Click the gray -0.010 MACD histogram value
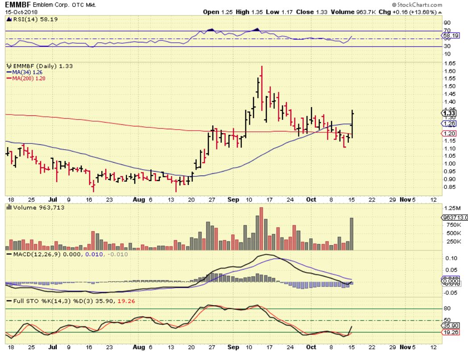468x352 pixels. [x=118, y=254]
